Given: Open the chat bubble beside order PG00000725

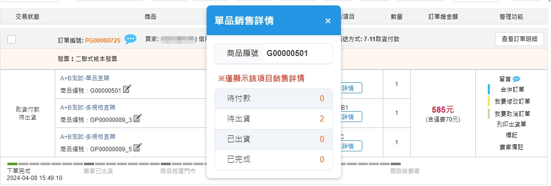Looking at the screenshot, I should point(130,39).
